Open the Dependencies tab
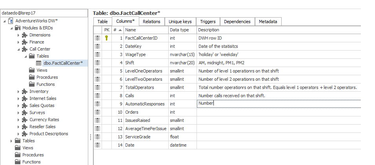Viewport: 375px width, 165px height. 237,22
